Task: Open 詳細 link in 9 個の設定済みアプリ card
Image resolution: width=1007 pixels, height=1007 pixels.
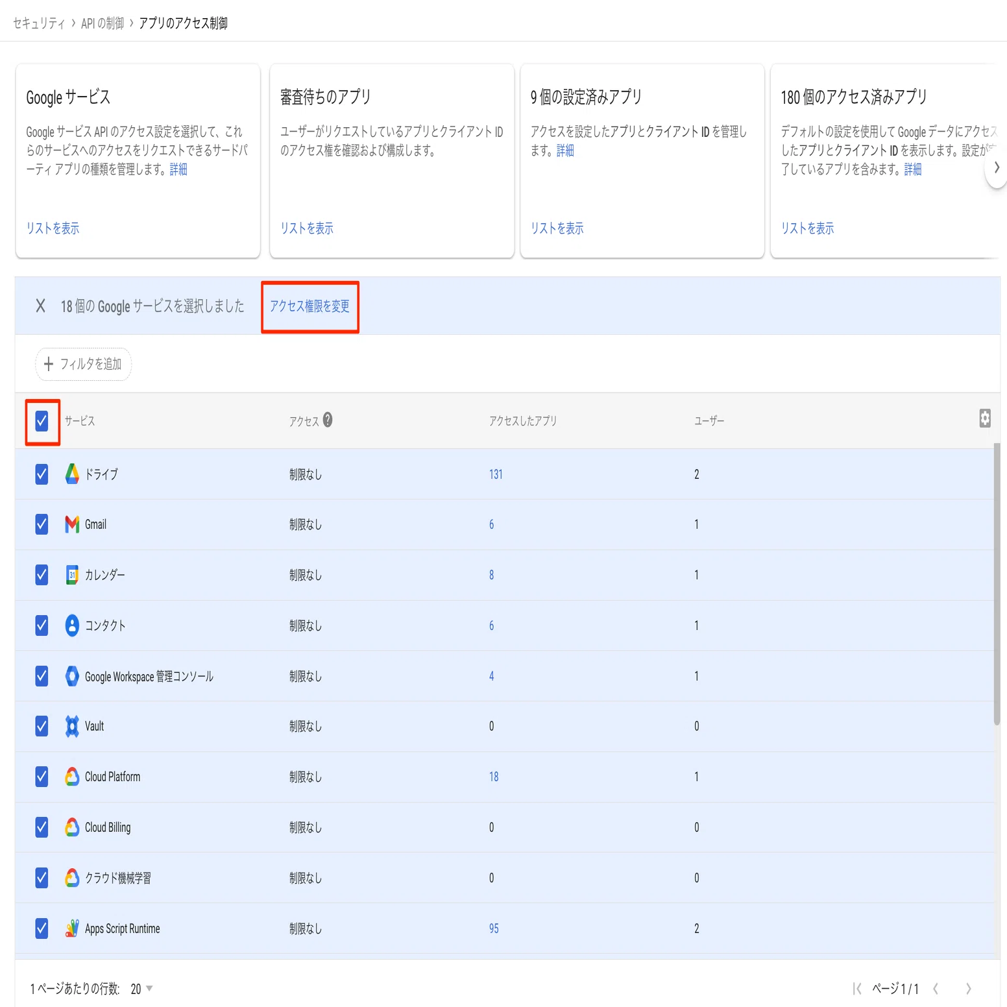Action: pos(565,151)
